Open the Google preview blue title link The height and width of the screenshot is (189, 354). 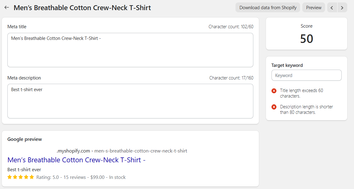[x=76, y=160]
